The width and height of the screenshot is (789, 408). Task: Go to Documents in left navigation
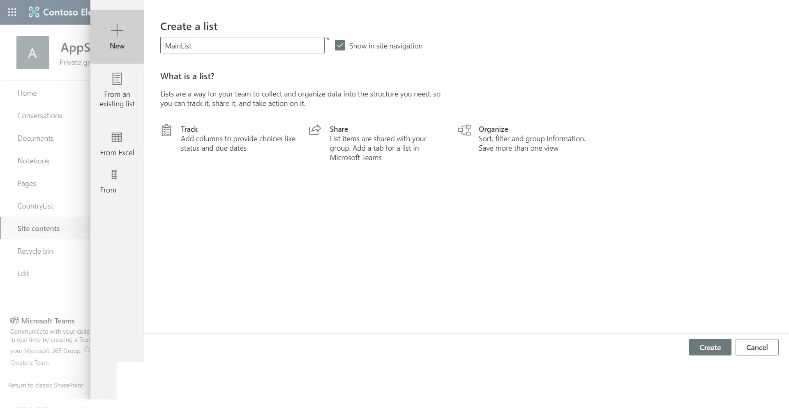(x=35, y=138)
